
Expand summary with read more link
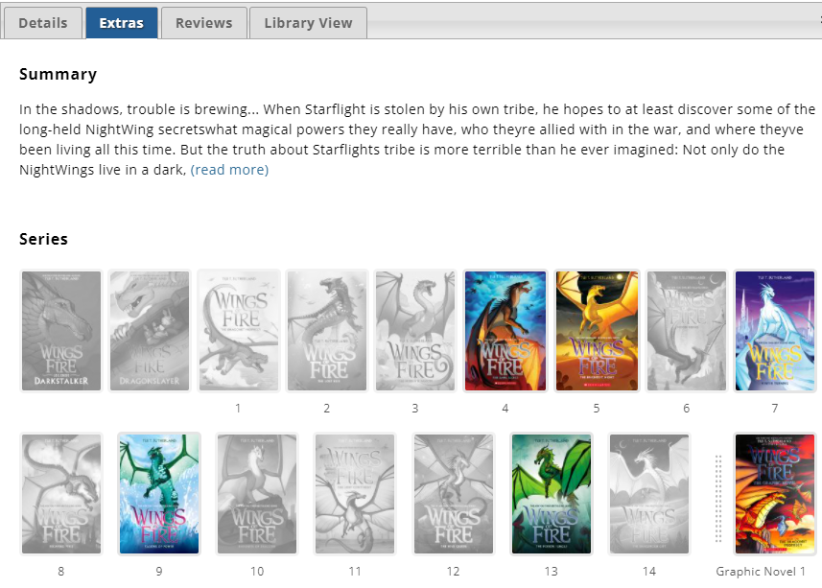(x=229, y=170)
